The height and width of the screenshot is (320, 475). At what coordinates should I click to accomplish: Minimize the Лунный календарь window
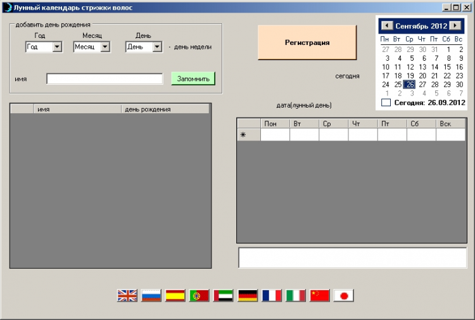tap(446, 8)
